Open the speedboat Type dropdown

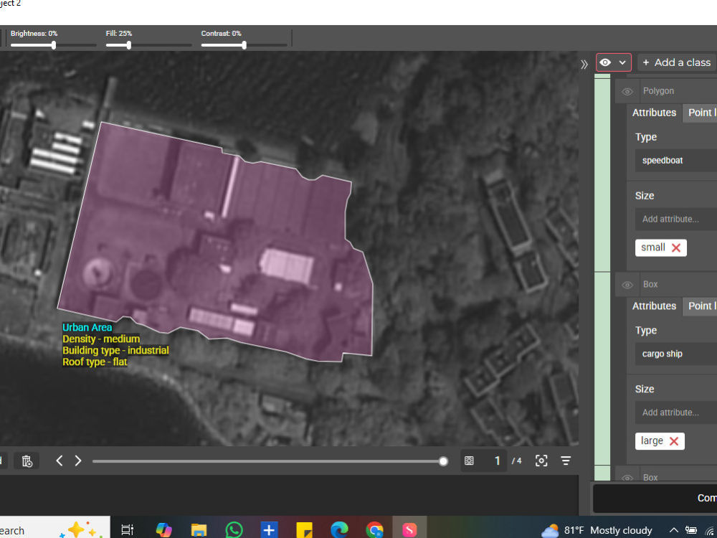click(x=676, y=161)
